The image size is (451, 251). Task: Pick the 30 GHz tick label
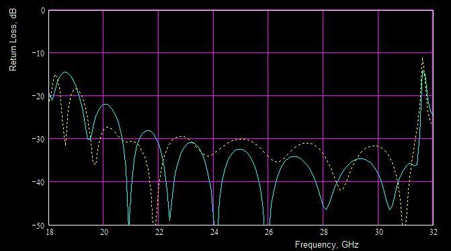click(379, 232)
